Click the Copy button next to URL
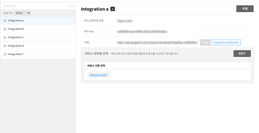The height and width of the screenshot is (133, 259). [205, 42]
